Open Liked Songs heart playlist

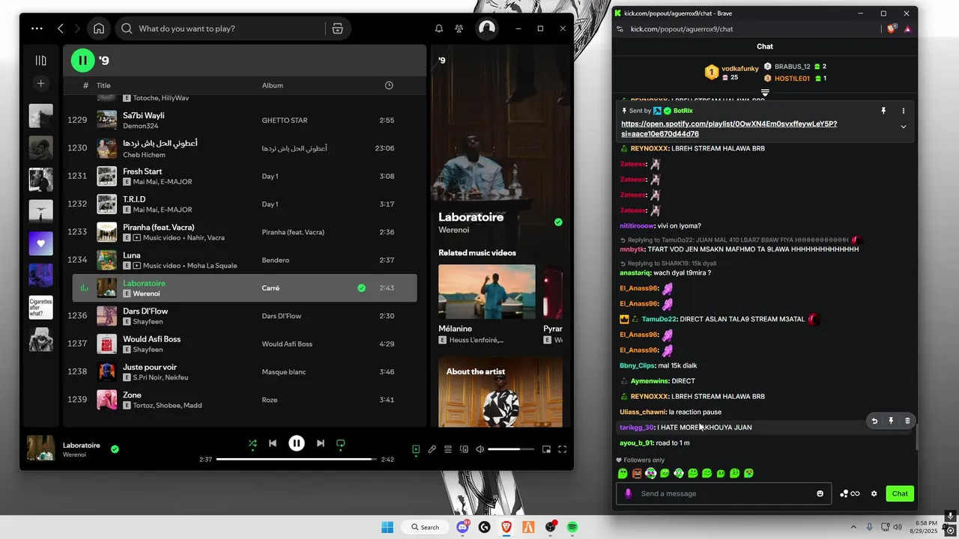point(40,244)
